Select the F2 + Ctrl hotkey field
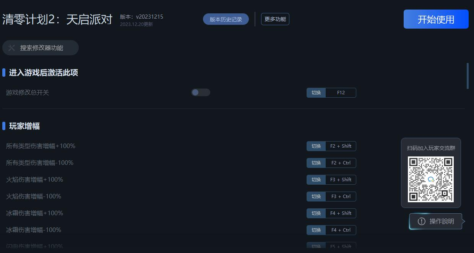Viewport: 474px width, 253px height. point(341,163)
